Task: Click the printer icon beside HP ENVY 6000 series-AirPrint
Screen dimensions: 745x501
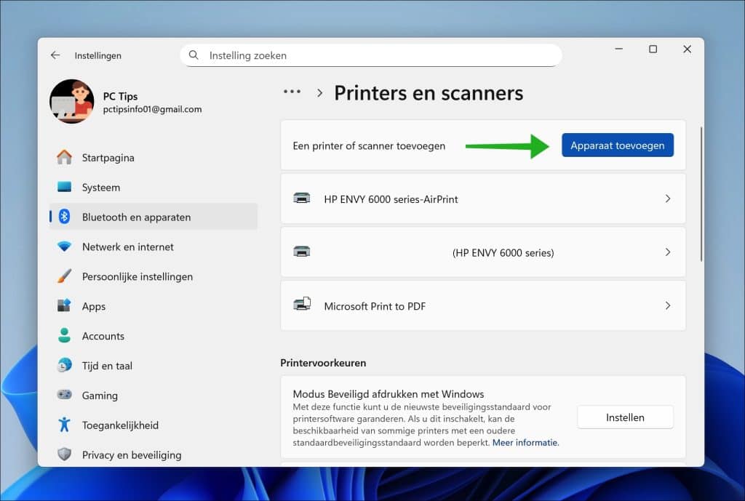Action: click(x=302, y=198)
